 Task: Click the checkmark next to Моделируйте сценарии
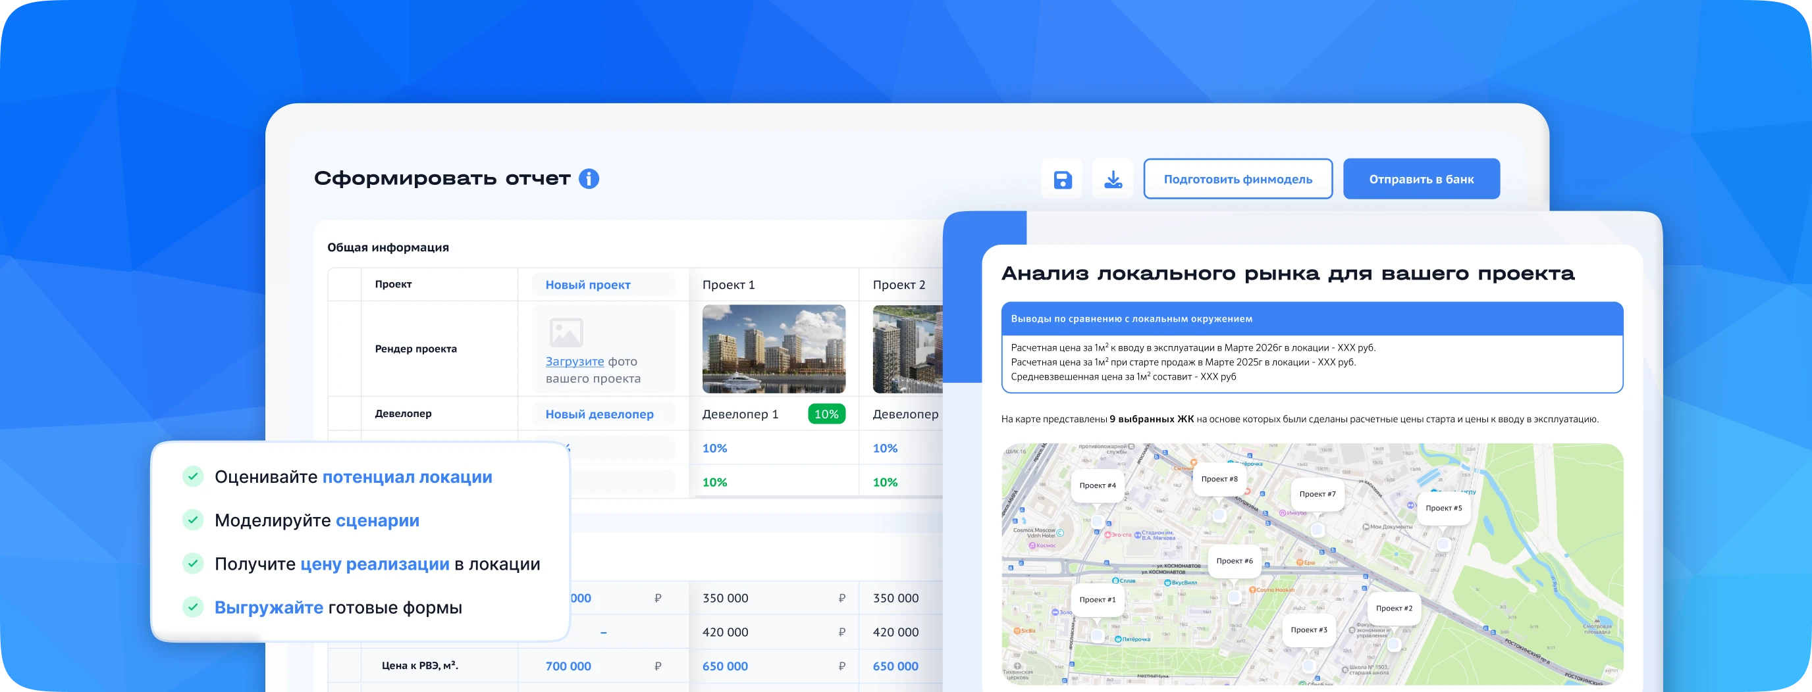click(x=193, y=520)
